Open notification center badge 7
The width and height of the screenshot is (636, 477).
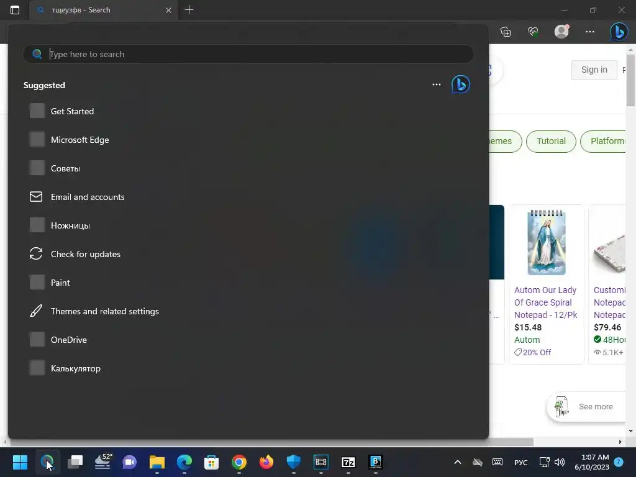(618, 462)
